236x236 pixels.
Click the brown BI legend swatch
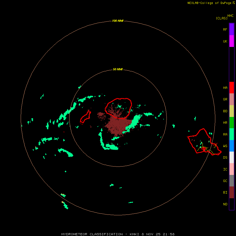pyautogui.click(x=232, y=192)
